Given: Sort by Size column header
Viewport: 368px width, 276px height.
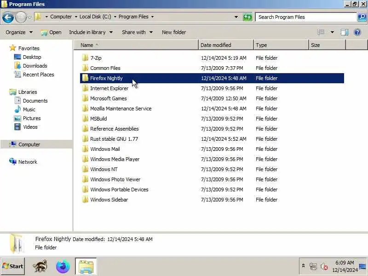Looking at the screenshot, I should pos(327,45).
